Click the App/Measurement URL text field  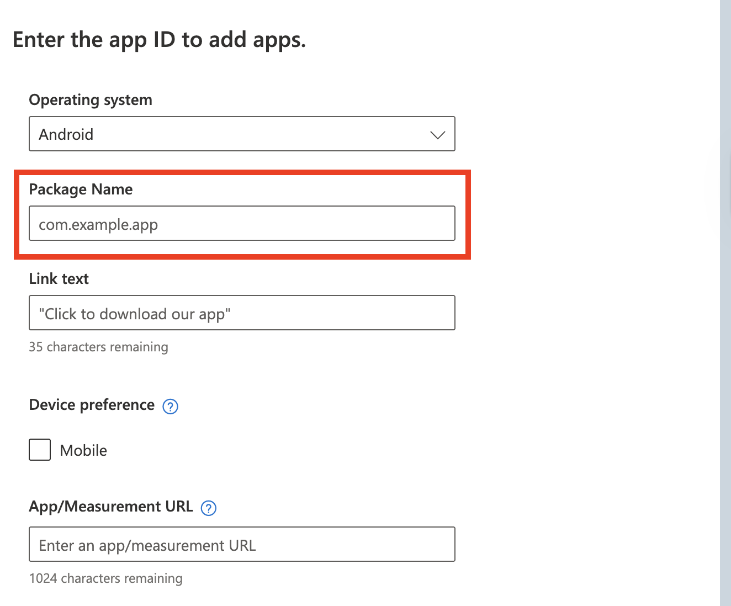(241, 545)
